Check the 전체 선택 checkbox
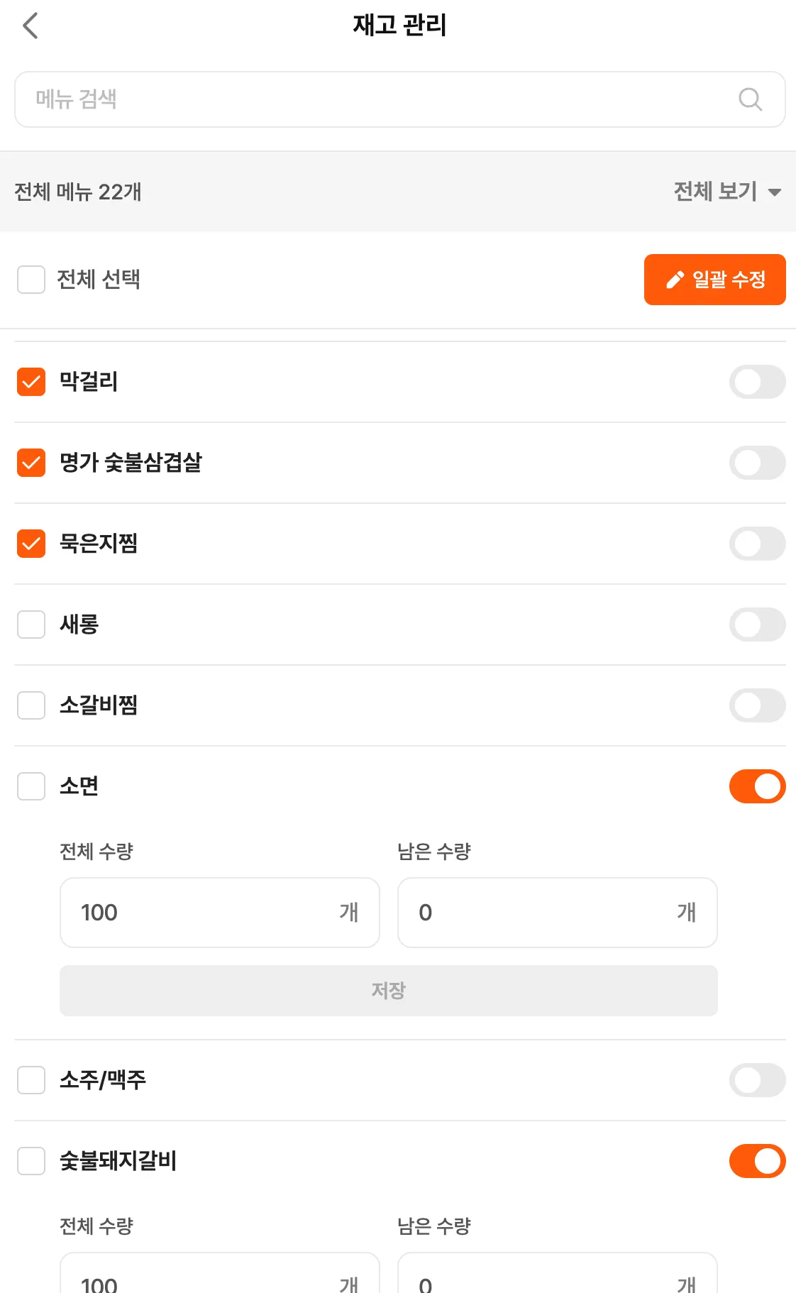 point(31,280)
